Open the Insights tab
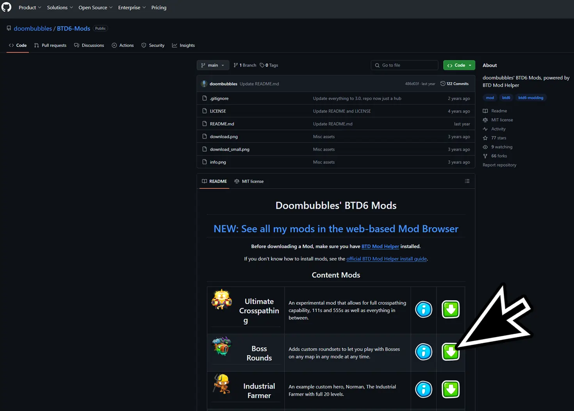The width and height of the screenshot is (574, 411). [184, 45]
